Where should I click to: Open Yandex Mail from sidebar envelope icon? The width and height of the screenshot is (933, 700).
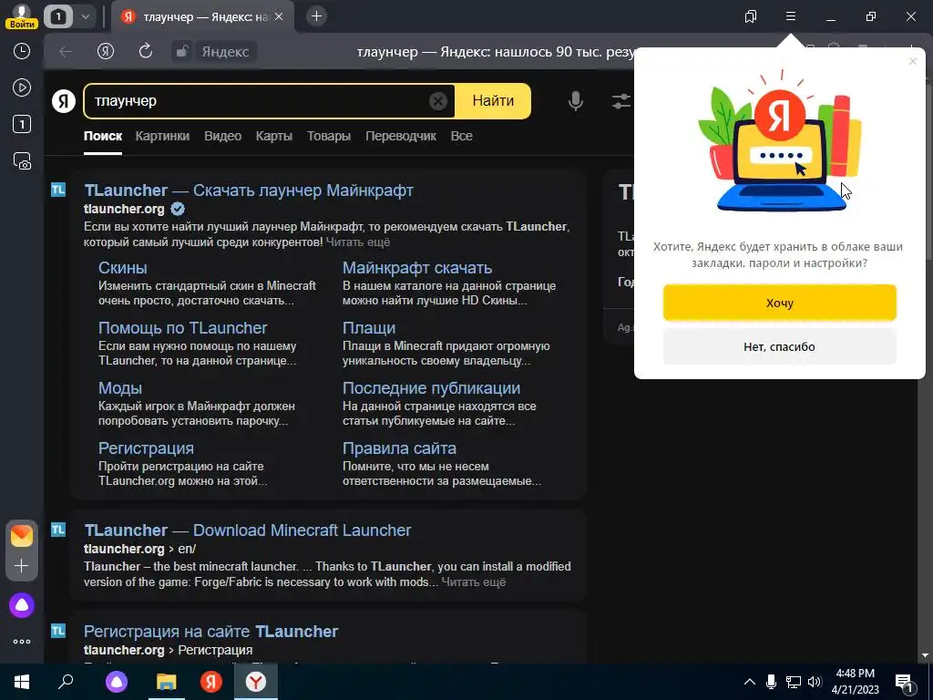22,536
